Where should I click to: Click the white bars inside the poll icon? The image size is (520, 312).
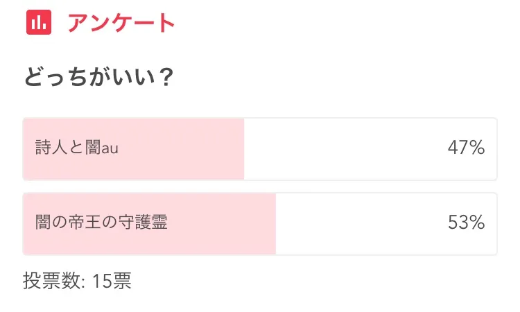[39, 24]
